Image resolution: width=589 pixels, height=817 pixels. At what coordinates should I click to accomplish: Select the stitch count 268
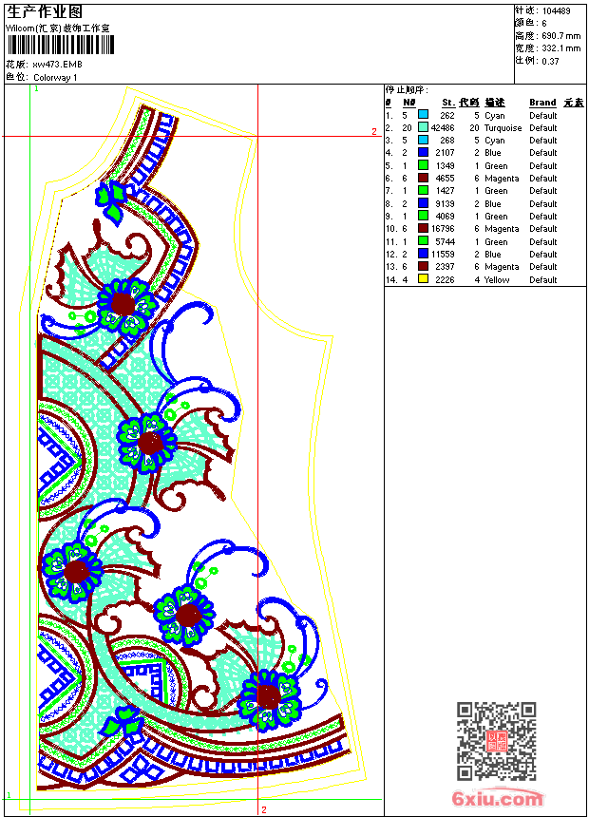point(447,141)
